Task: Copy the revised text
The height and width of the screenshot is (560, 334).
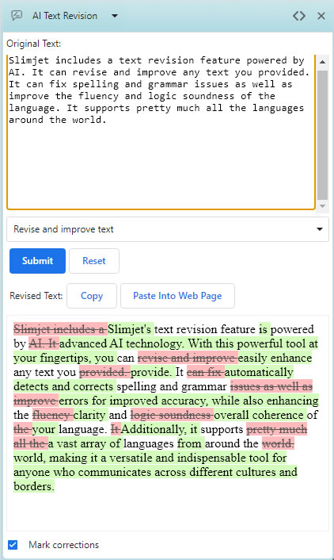Action: tap(92, 296)
